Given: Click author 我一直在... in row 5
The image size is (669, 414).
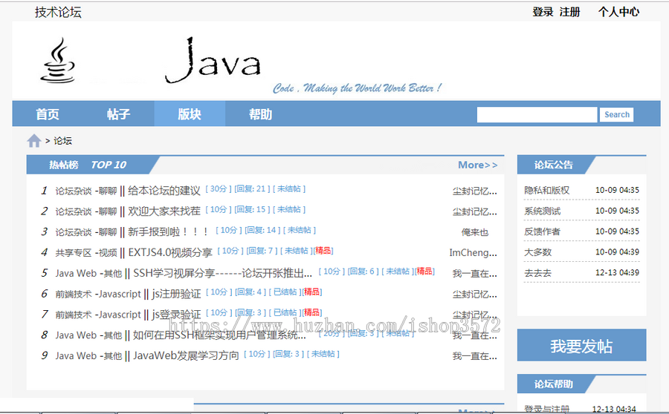Looking at the screenshot, I should pyautogui.click(x=474, y=274).
